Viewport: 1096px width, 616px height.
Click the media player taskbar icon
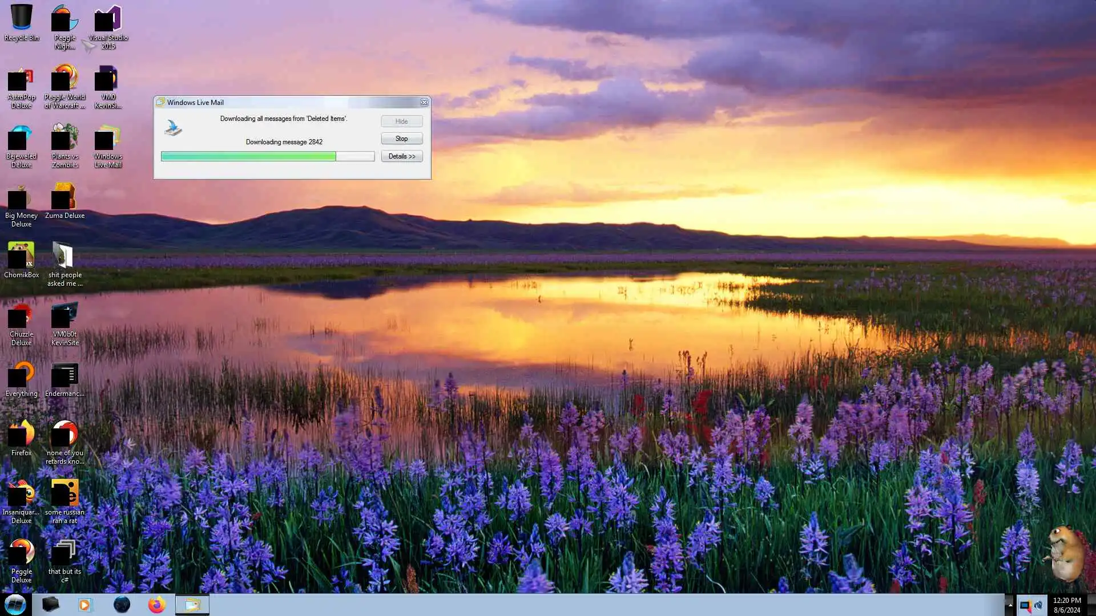pos(85,605)
